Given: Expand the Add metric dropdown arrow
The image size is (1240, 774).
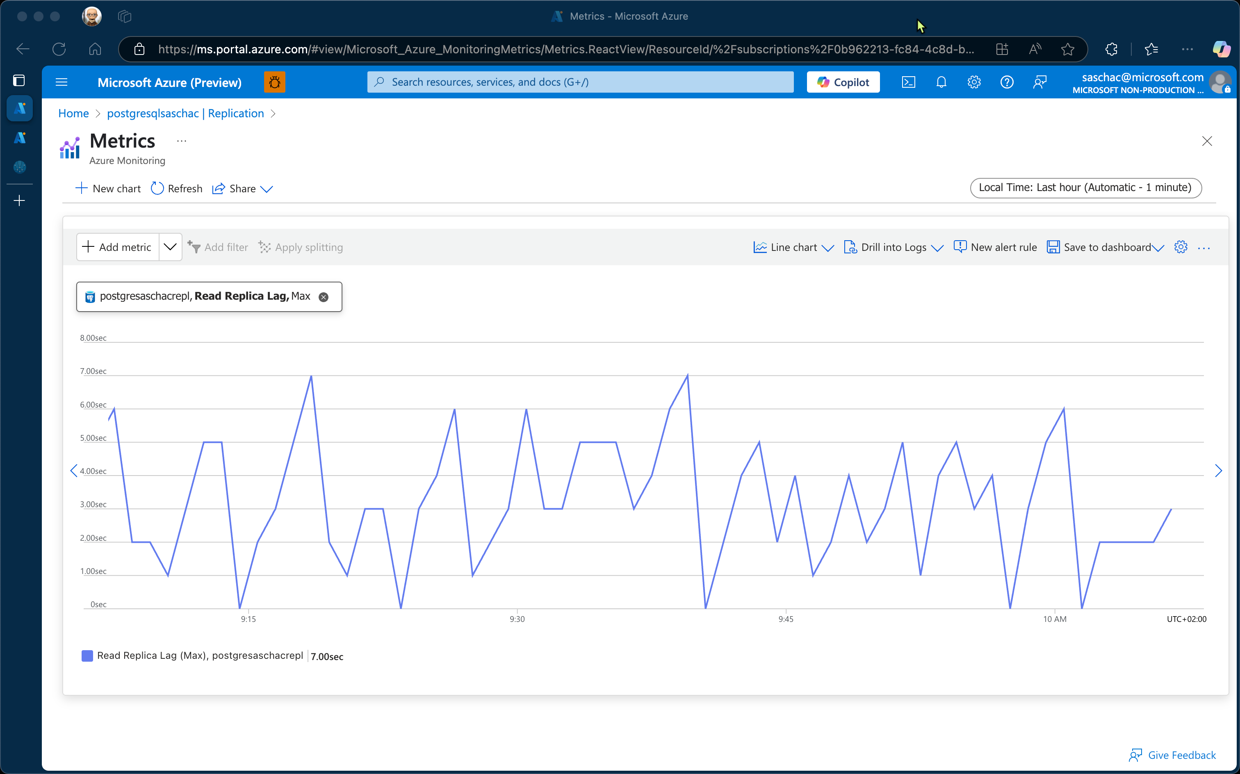Looking at the screenshot, I should (x=170, y=247).
